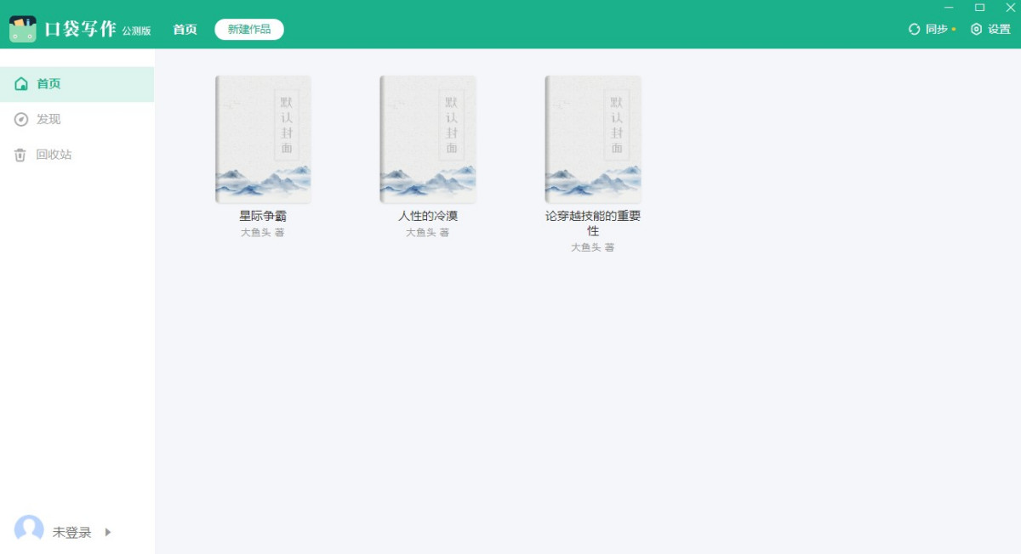The image size is (1021, 554).
Task: Click the 发现 compass icon in sidebar
Action: tap(21, 120)
